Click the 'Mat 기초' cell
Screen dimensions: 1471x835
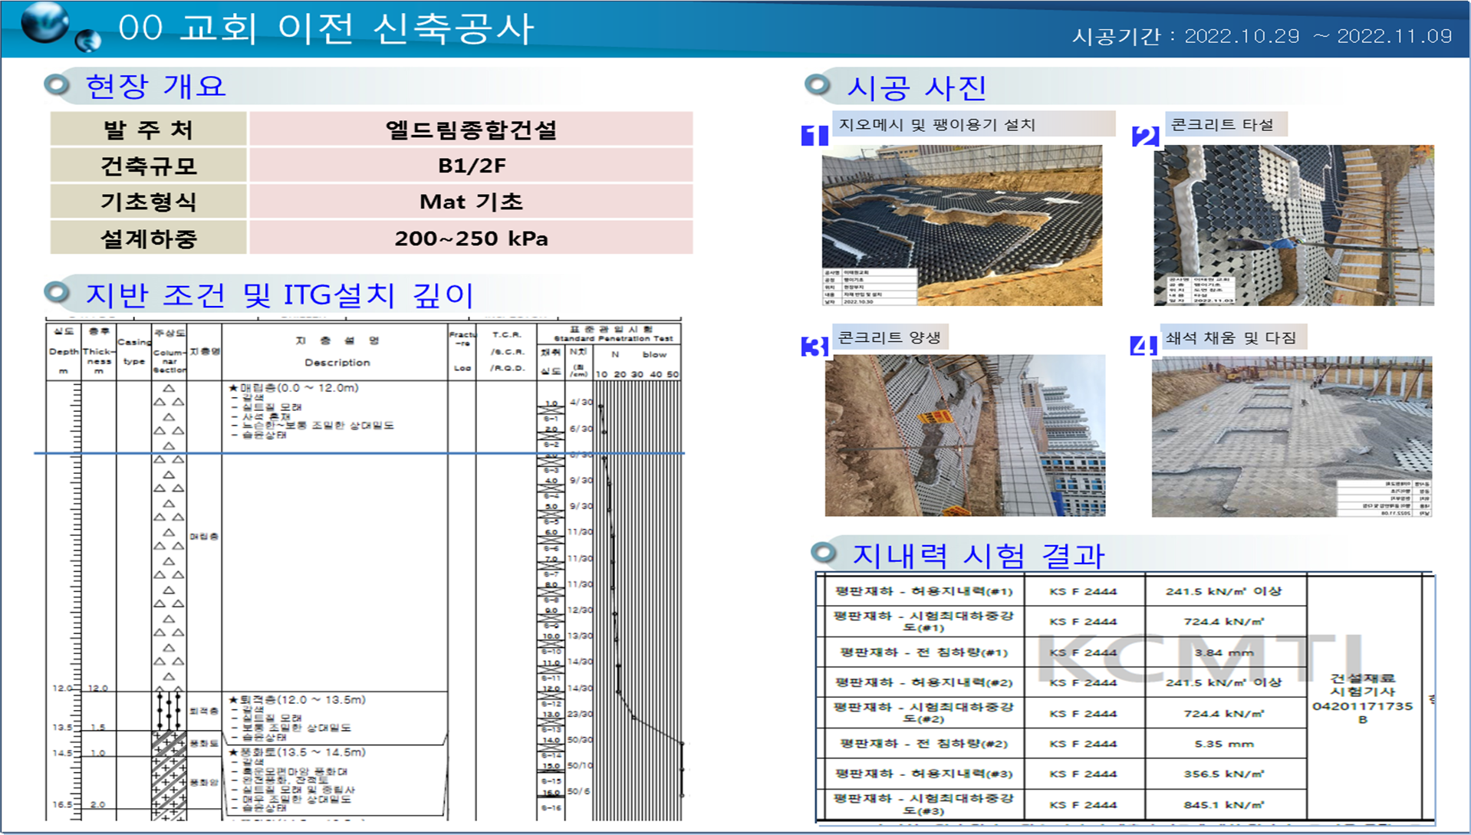coord(471,202)
